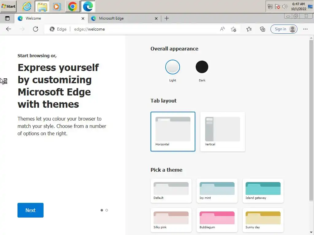Switch to Google Chrome in taskbar

tap(72, 6)
